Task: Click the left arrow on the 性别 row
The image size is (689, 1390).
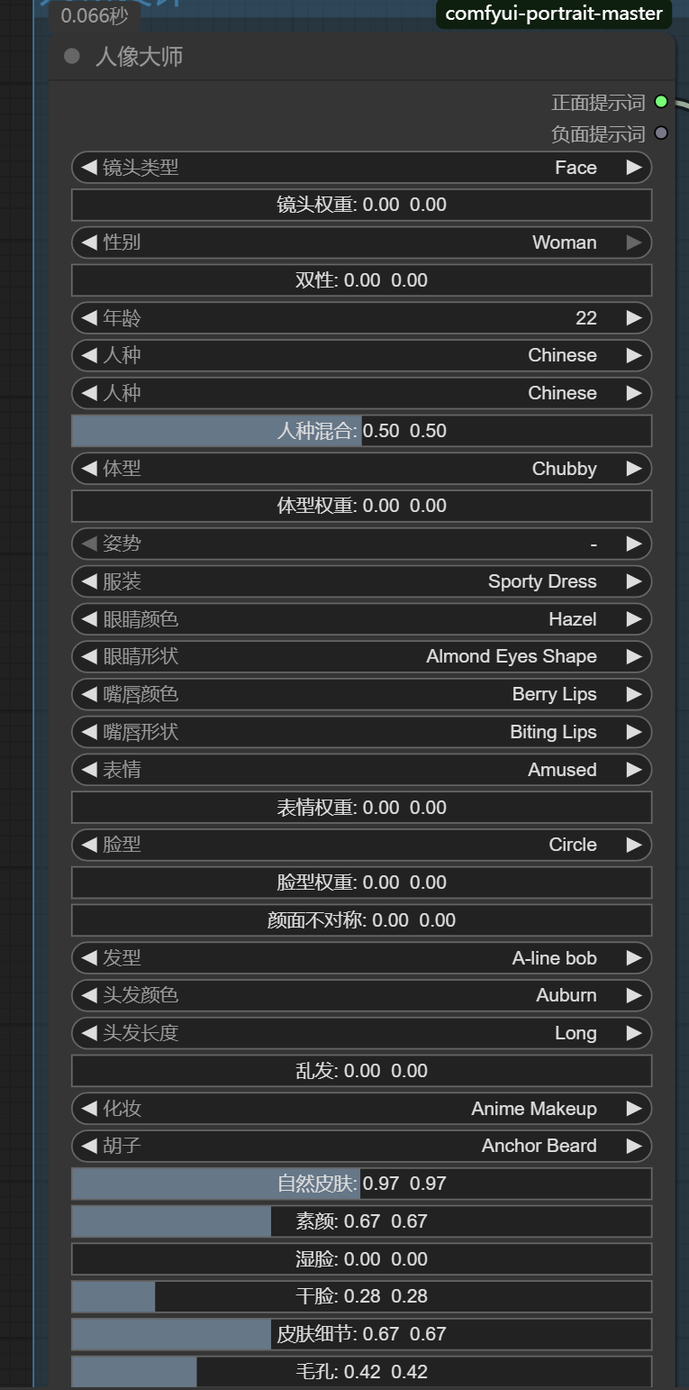Action: coord(89,242)
